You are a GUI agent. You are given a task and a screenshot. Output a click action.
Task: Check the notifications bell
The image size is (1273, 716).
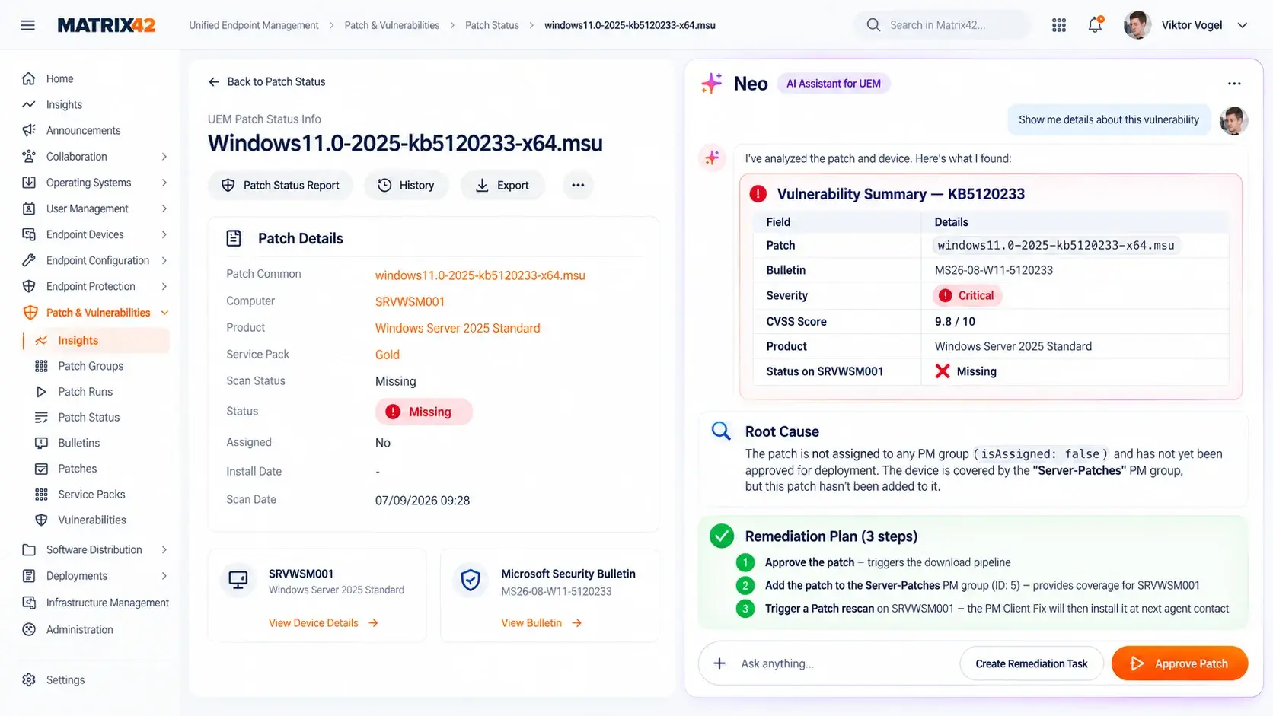click(x=1095, y=25)
